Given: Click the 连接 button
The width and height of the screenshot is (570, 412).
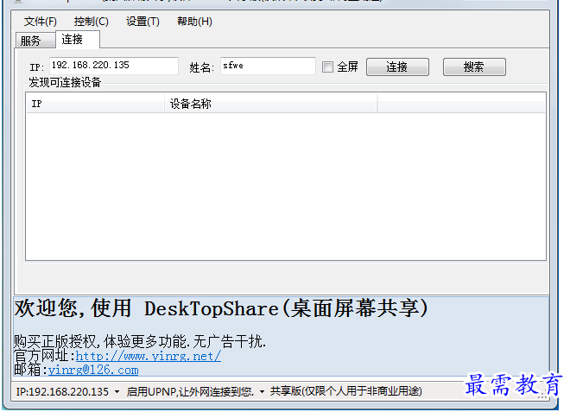Looking at the screenshot, I should [397, 67].
